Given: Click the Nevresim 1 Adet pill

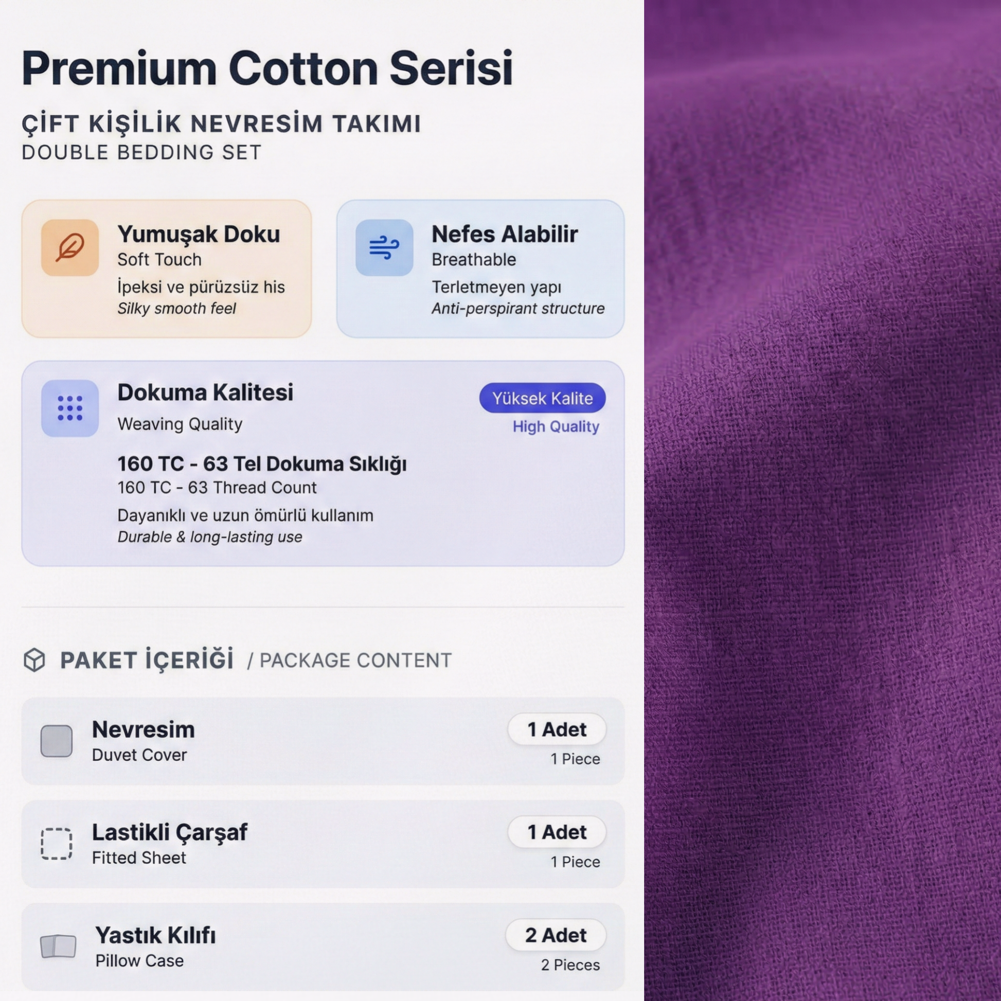Looking at the screenshot, I should (x=557, y=729).
